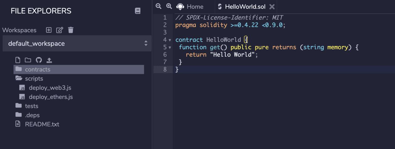Delete workspace with the trash icon
Screen dimensions: 395x149
71,30
